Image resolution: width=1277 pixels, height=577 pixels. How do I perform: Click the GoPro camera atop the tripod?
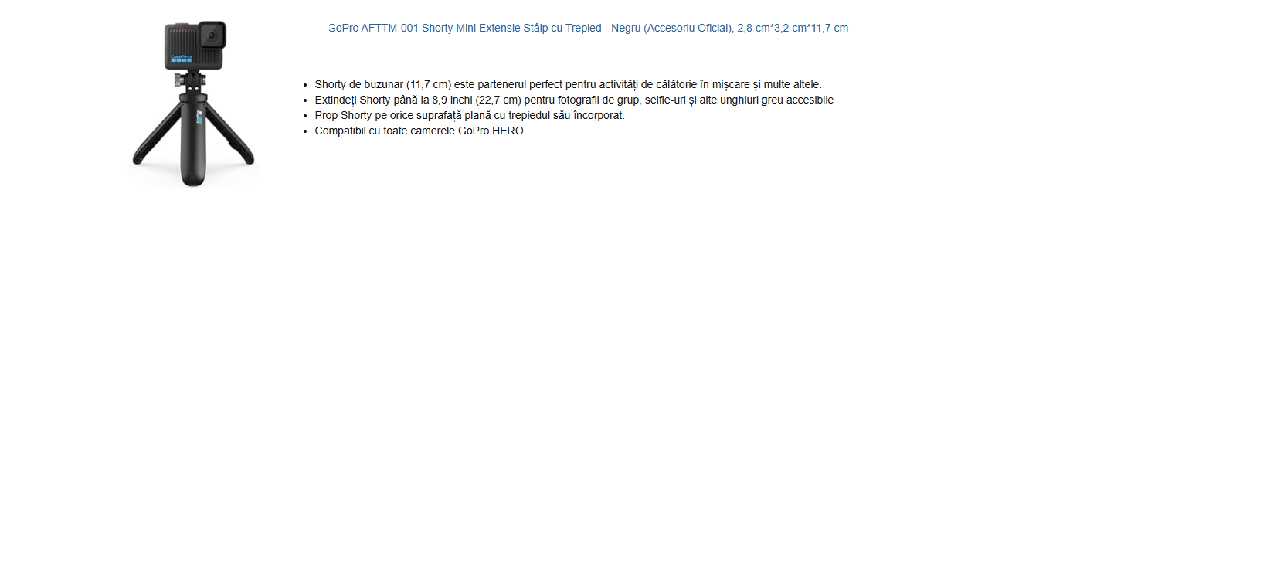(x=195, y=46)
